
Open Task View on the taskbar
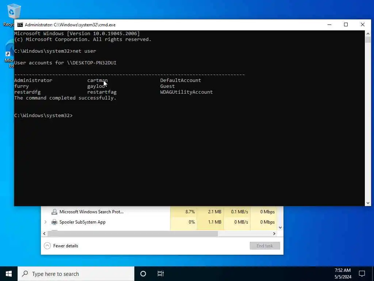(x=161, y=274)
